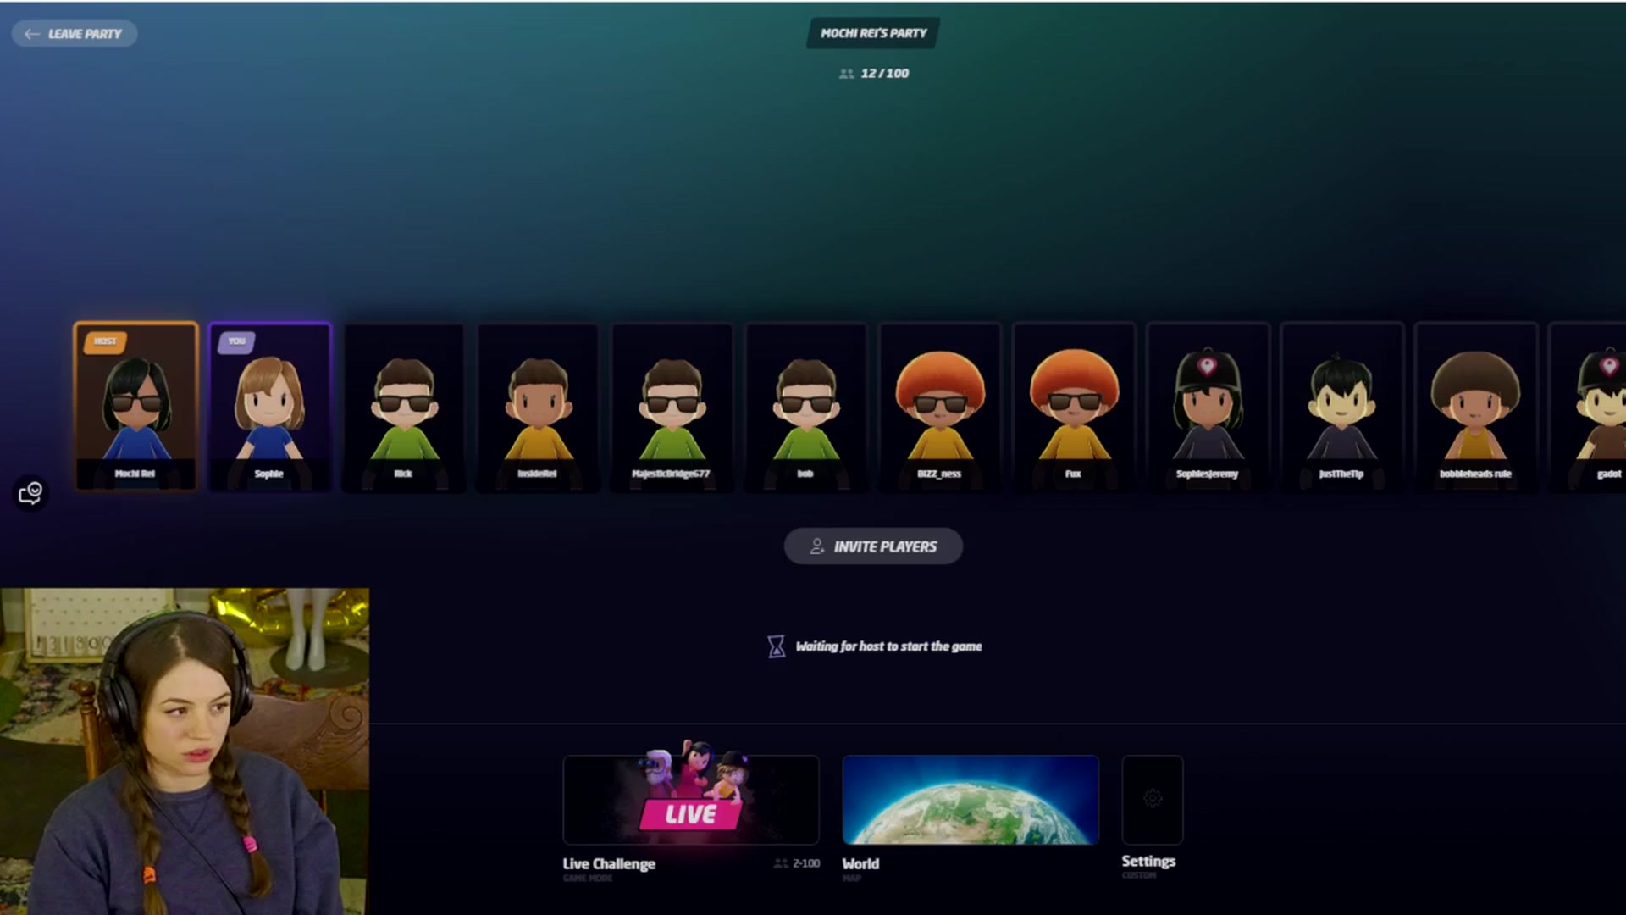Click the Mochi Rei's Party title
1626x915 pixels.
point(873,33)
